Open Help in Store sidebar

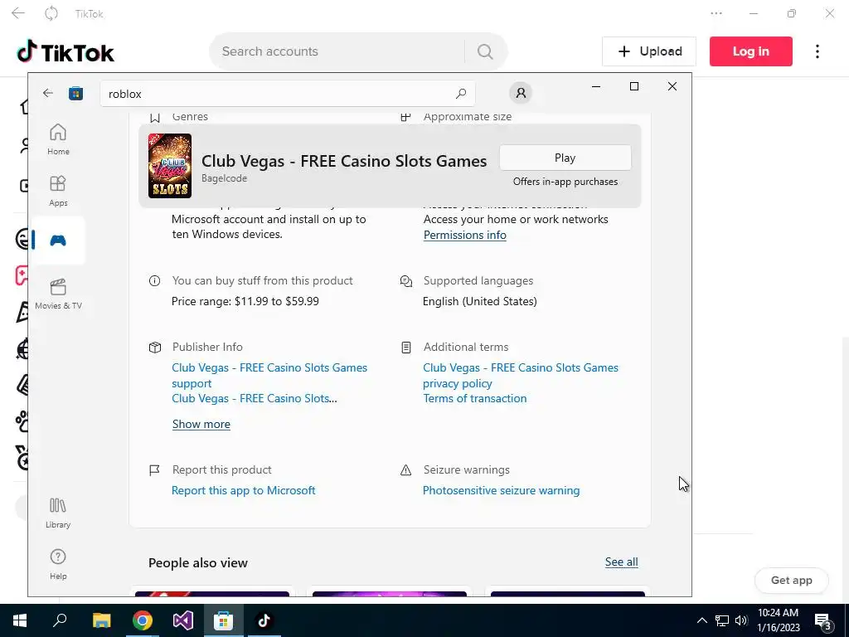58,564
